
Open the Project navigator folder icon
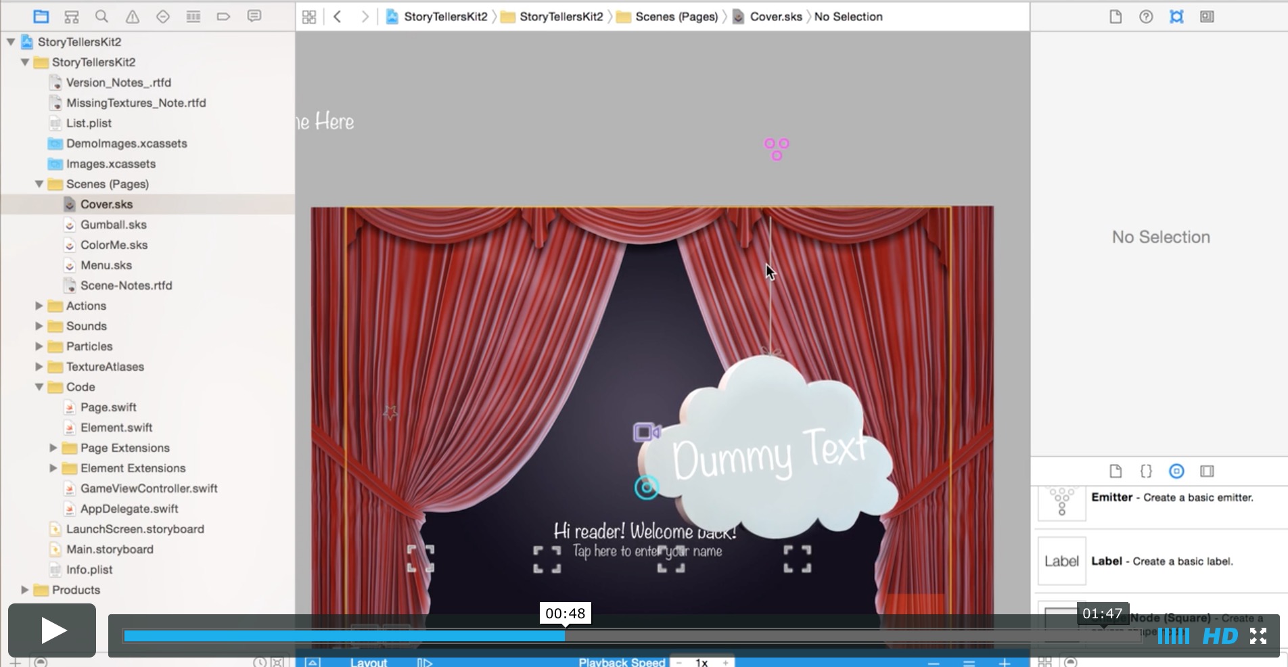pyautogui.click(x=41, y=16)
